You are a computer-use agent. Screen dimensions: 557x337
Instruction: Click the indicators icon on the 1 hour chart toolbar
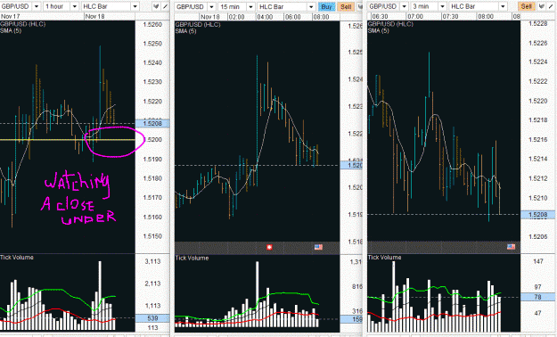coord(156,6)
